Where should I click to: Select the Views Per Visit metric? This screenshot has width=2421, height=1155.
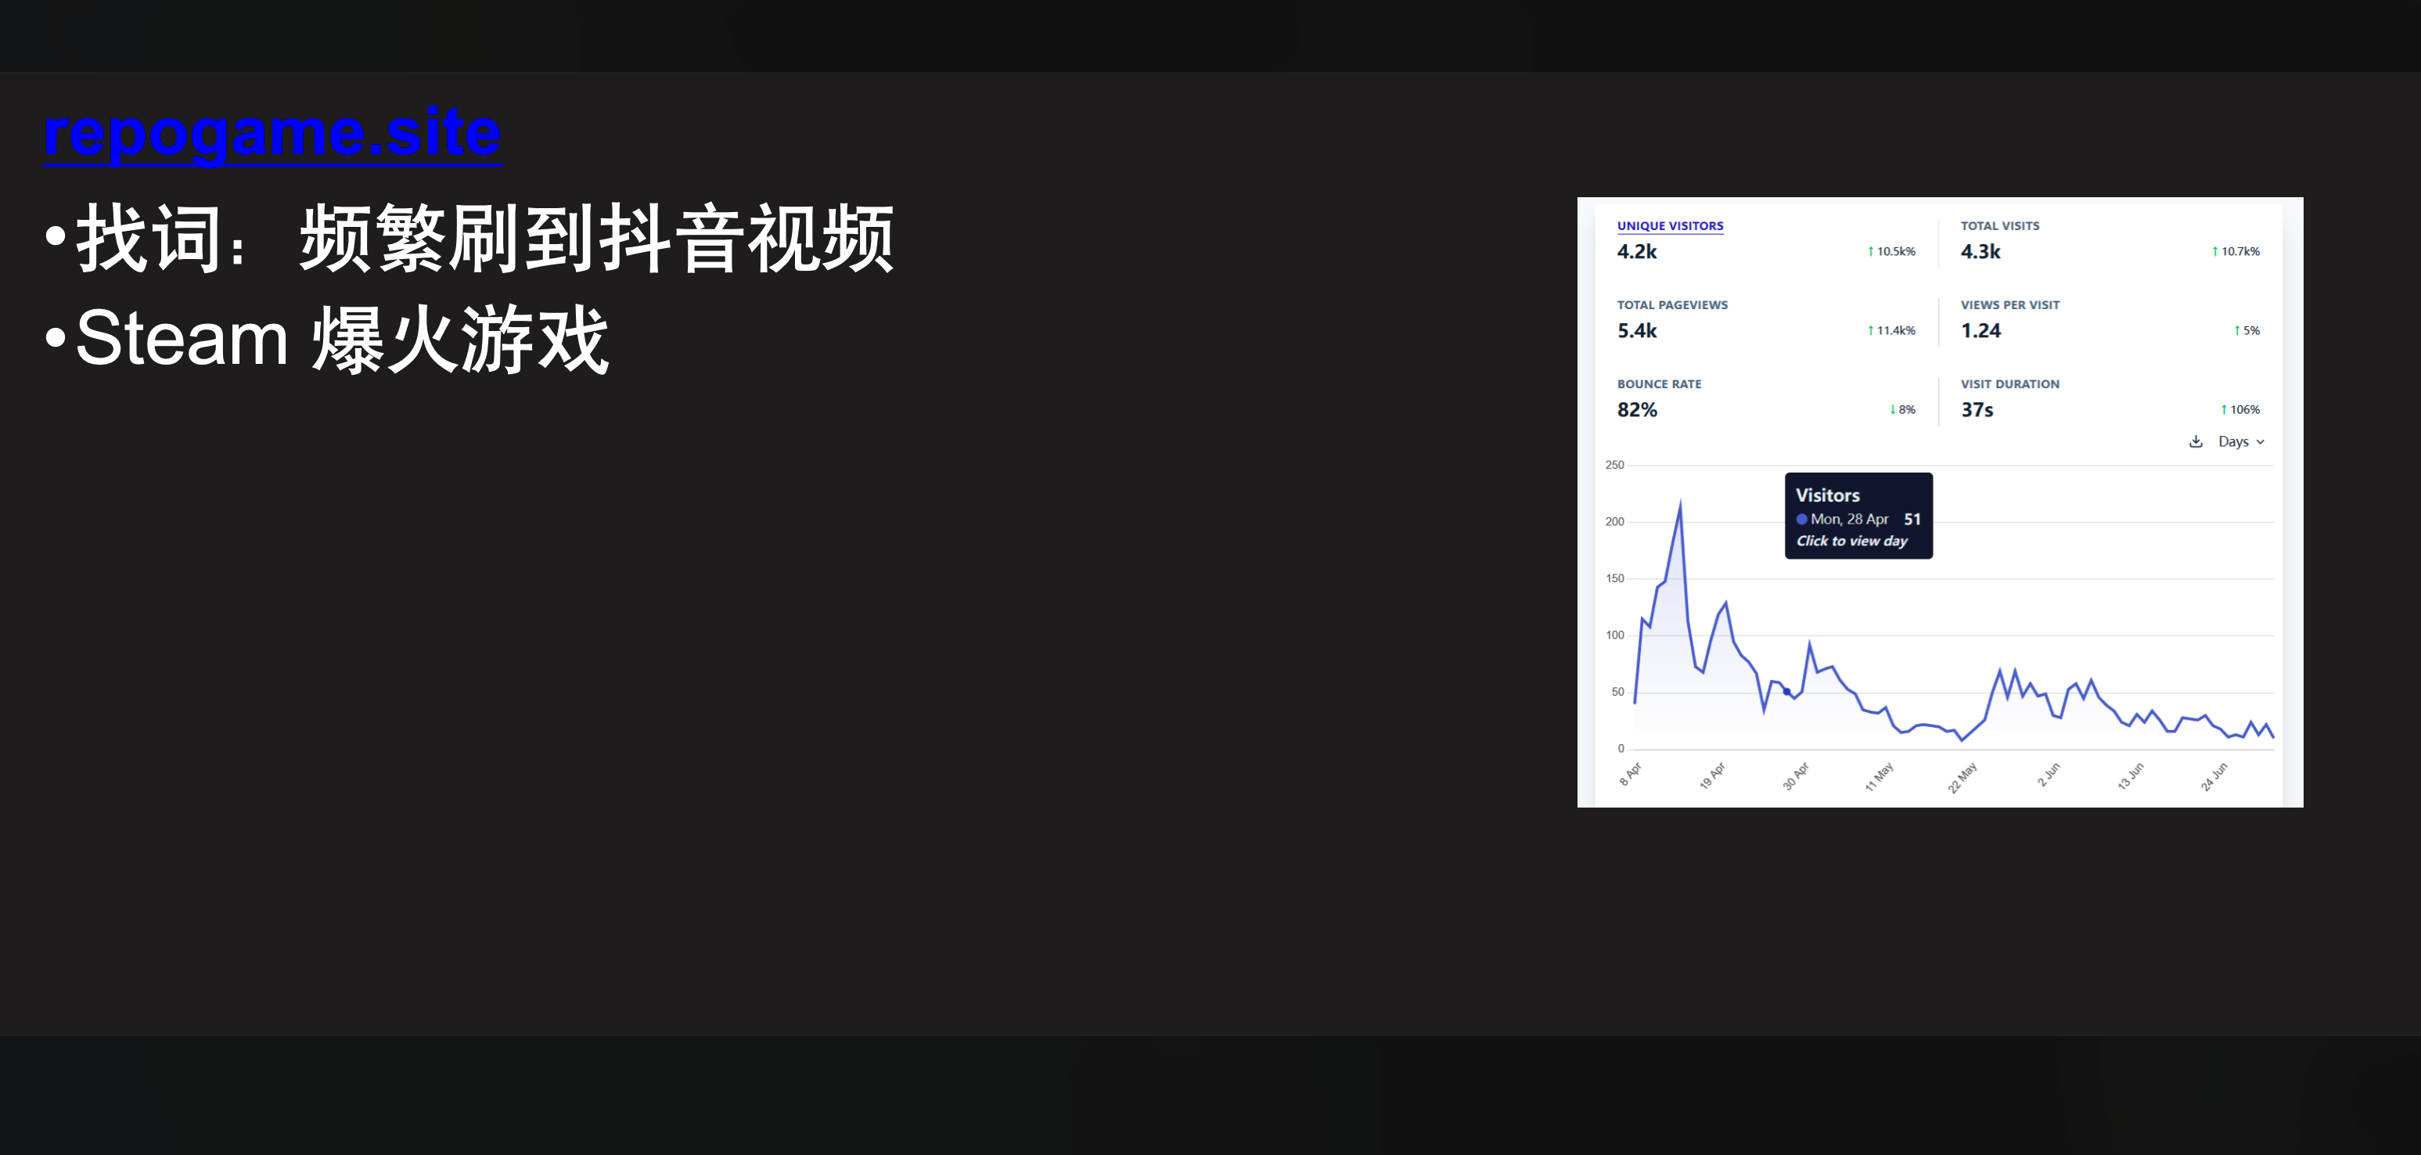pyautogui.click(x=2009, y=304)
